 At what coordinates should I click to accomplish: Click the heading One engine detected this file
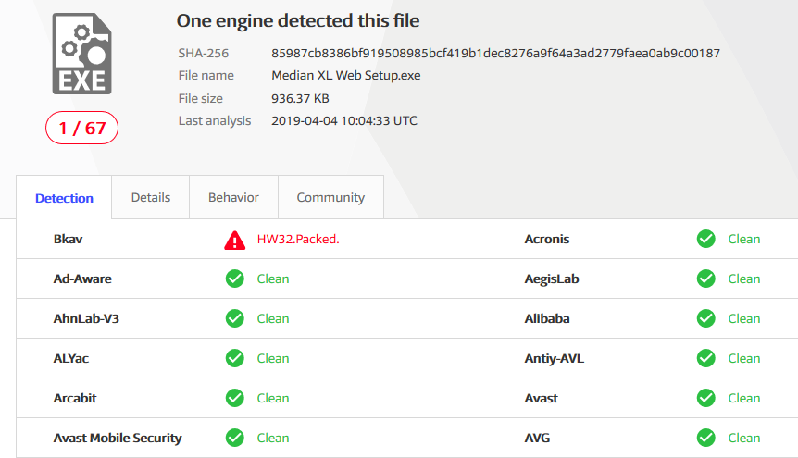(298, 21)
